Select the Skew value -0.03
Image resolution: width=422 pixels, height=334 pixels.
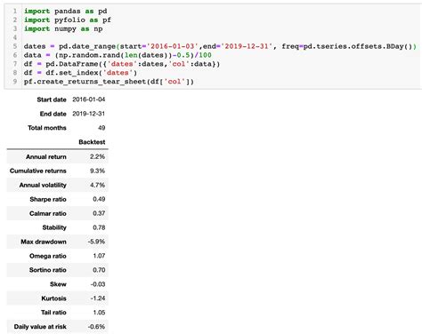(x=98, y=284)
